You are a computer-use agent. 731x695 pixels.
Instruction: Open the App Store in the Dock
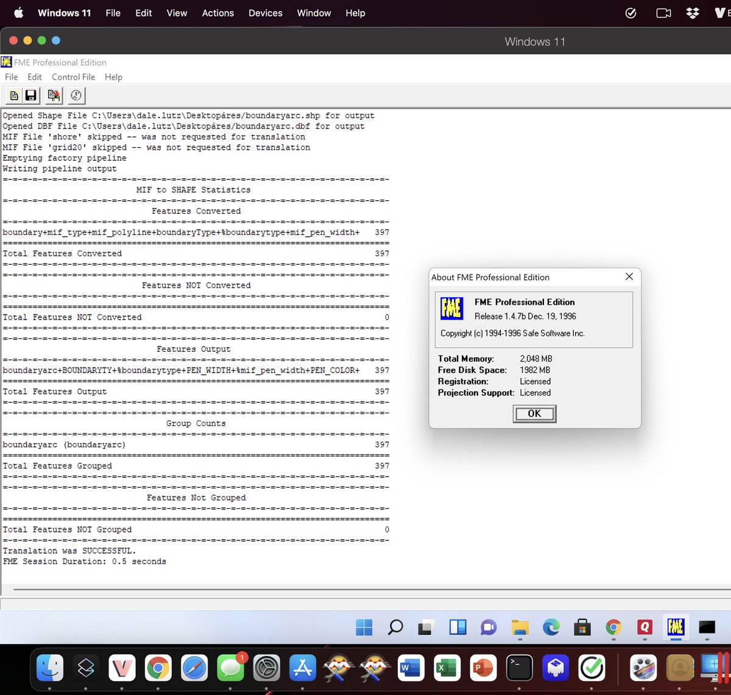click(x=303, y=668)
